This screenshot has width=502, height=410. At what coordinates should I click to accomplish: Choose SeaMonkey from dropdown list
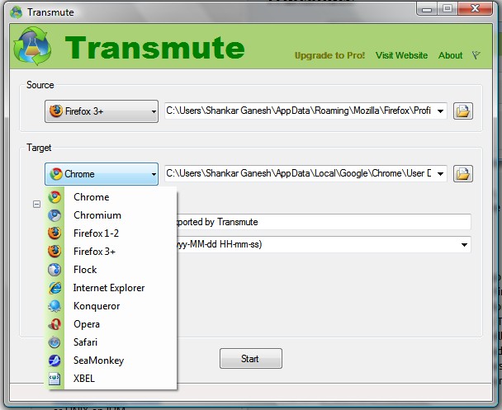(x=111, y=361)
